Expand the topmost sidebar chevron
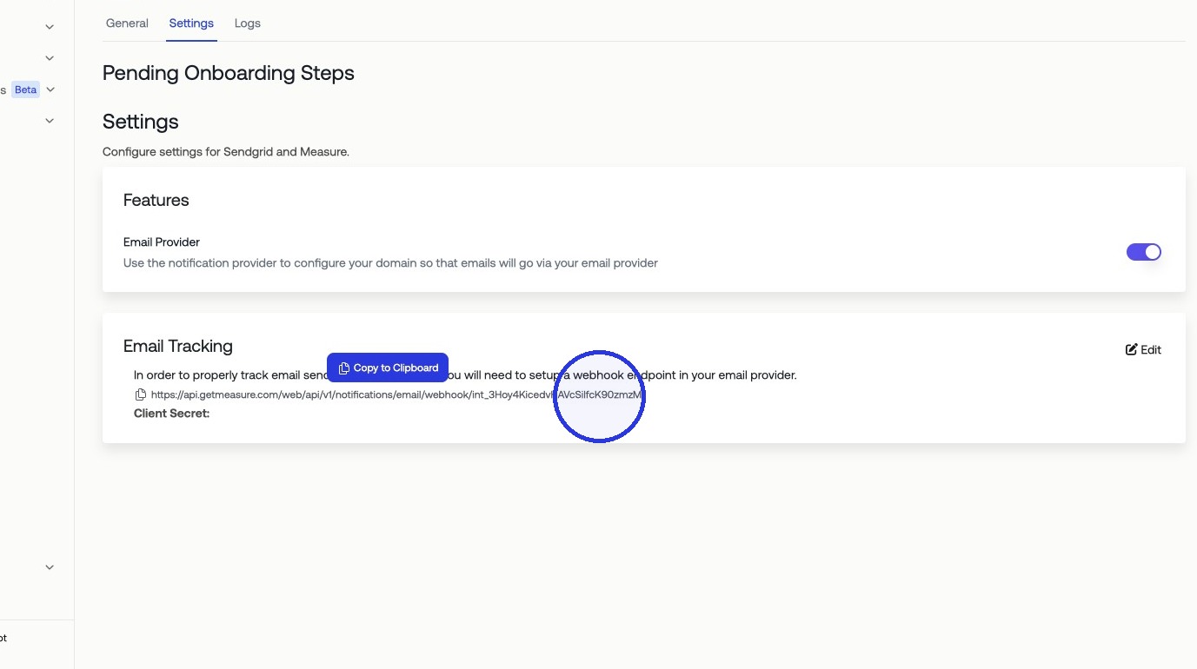 point(50,27)
